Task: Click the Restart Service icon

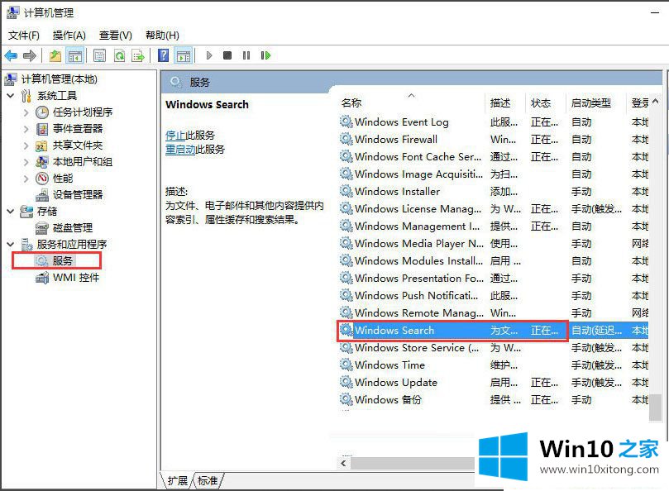Action: [x=265, y=55]
